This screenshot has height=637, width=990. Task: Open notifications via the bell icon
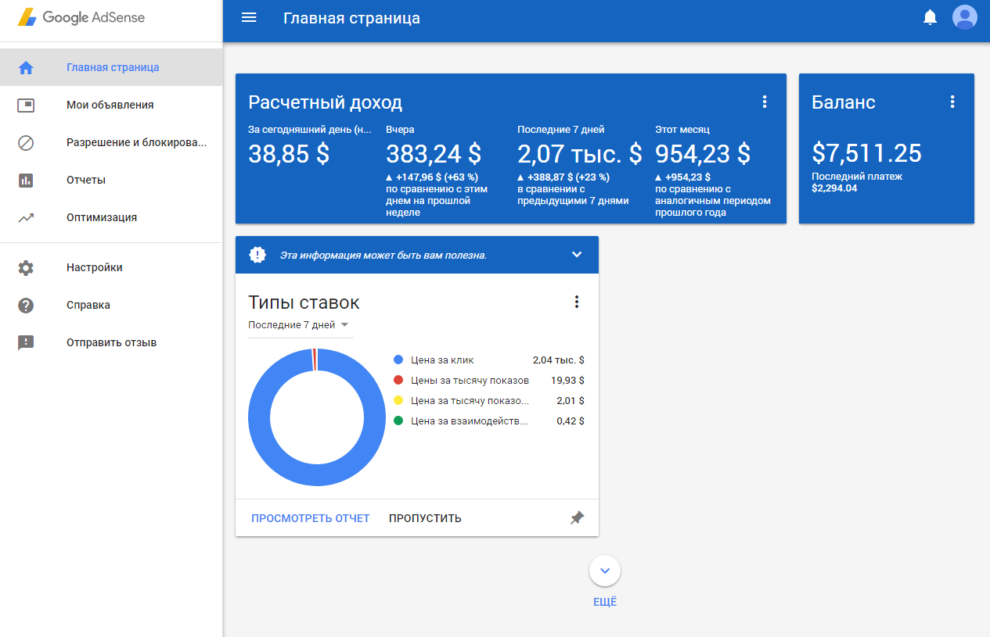930,16
